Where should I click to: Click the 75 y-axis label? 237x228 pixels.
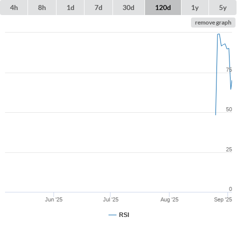[x=229, y=70]
